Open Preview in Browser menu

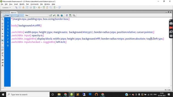click(x=62, y=15)
